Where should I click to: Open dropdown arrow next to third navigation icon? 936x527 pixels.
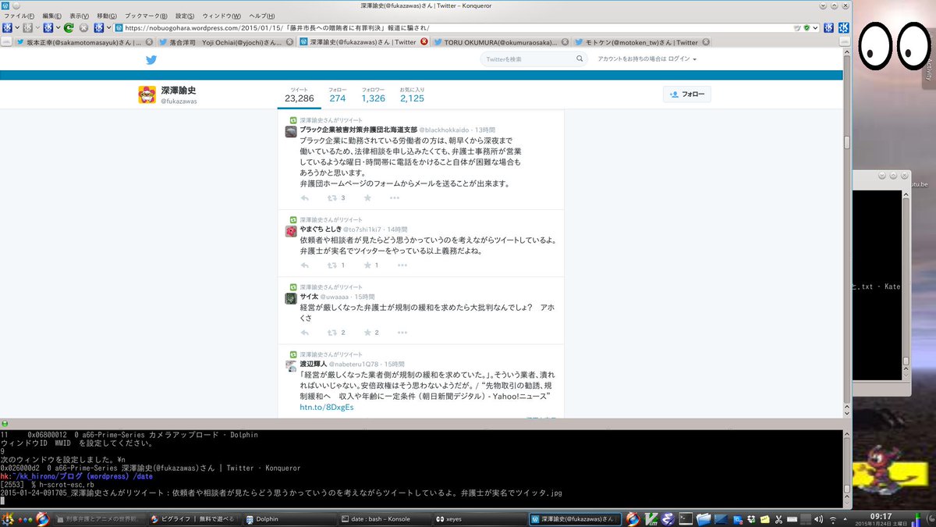click(x=58, y=27)
